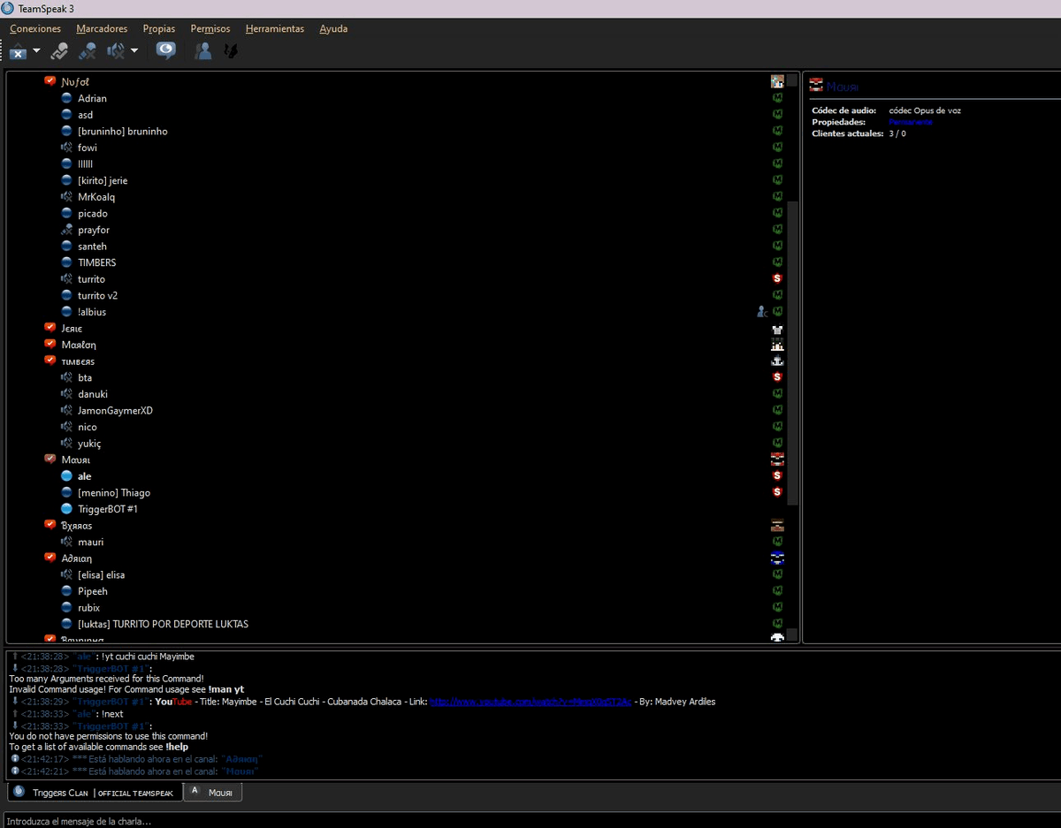Open the Permisos menu
Screen dimensions: 1061x828
[x=210, y=28]
